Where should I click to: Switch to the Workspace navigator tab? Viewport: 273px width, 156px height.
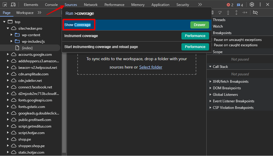tap(25, 13)
